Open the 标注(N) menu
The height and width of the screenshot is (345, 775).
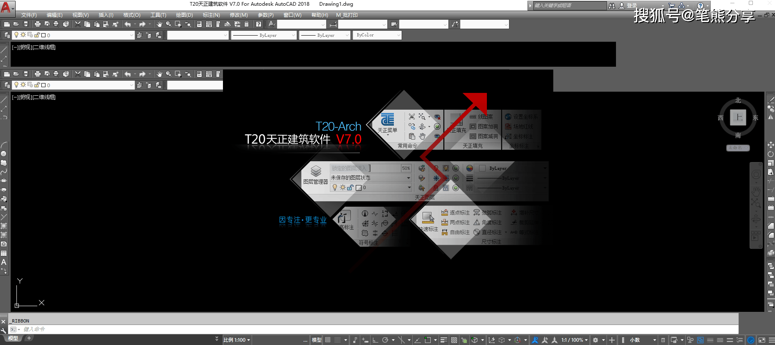[x=211, y=15]
